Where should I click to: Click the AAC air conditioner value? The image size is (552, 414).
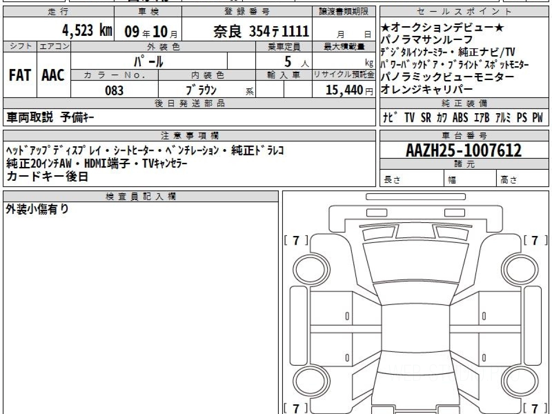[53, 75]
